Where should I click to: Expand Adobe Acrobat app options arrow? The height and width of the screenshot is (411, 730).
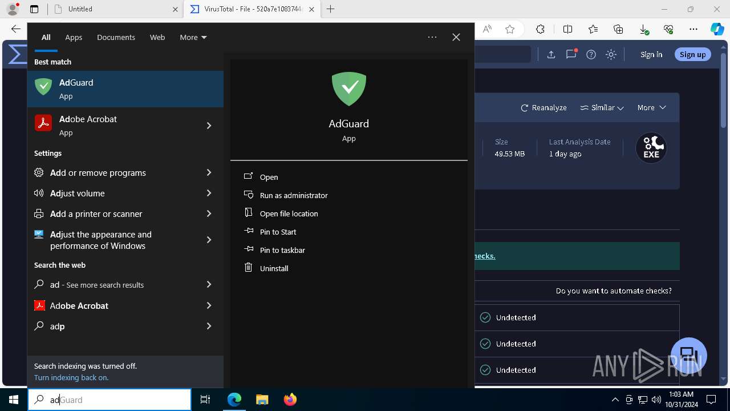tap(209, 126)
